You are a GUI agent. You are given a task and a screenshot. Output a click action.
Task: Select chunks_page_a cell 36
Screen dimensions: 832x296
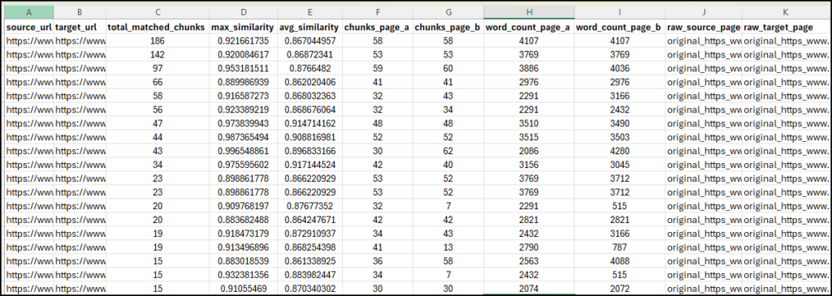pyautogui.click(x=378, y=261)
